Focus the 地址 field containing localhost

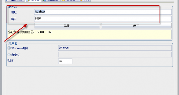pos(103,12)
